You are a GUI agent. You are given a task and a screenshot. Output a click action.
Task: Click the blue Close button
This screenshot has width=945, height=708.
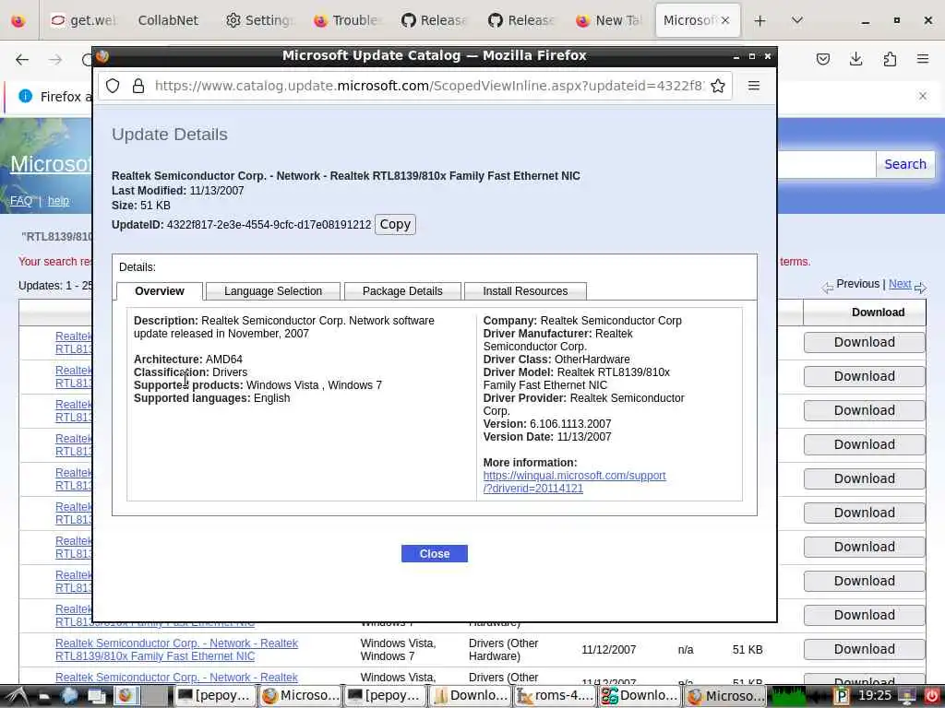(x=435, y=553)
